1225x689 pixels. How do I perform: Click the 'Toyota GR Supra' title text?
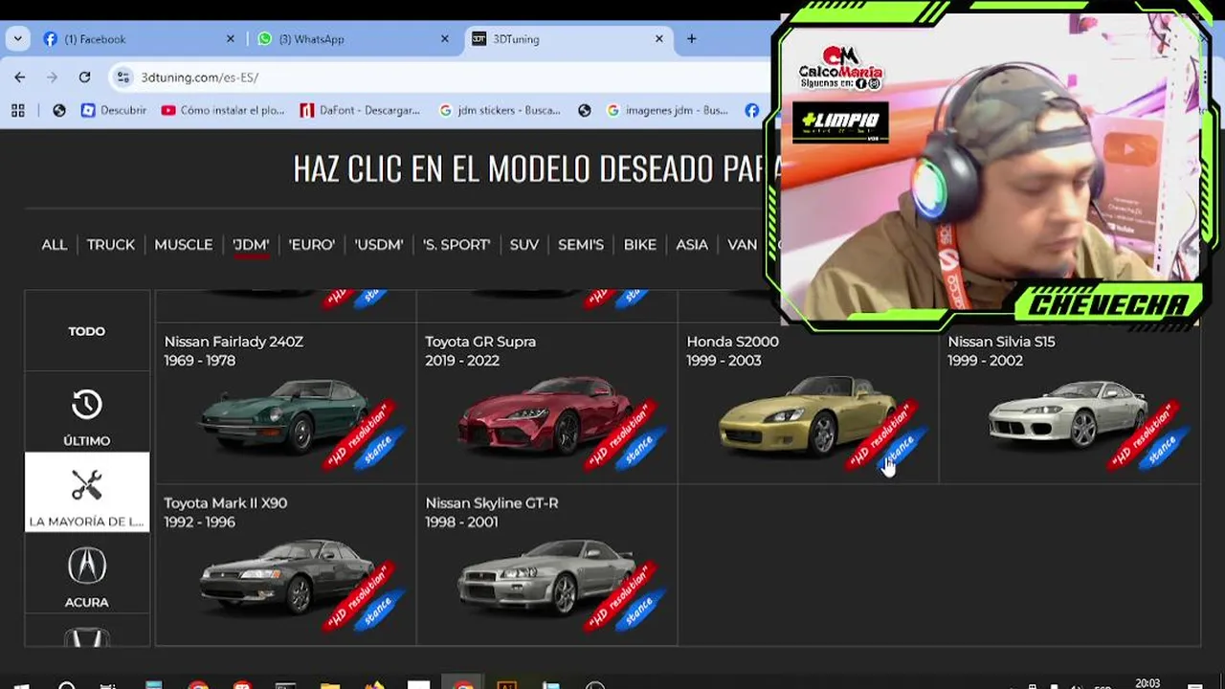pos(480,342)
